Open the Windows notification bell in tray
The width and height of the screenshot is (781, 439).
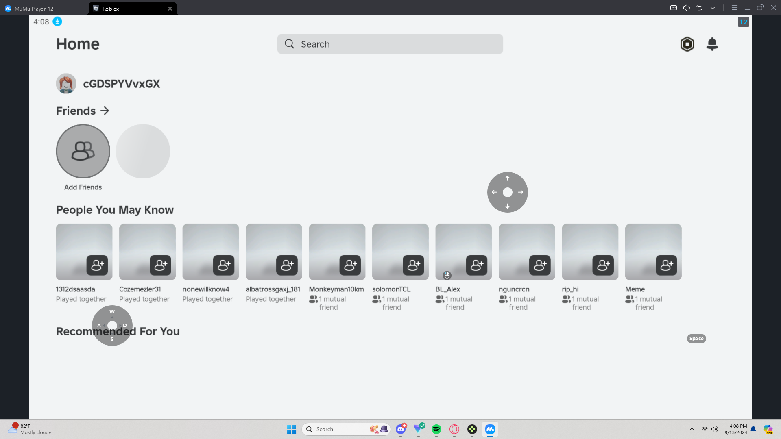click(753, 429)
